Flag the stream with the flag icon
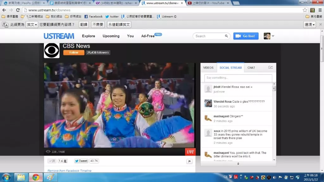The image size is (324, 182). pyautogui.click(x=190, y=161)
